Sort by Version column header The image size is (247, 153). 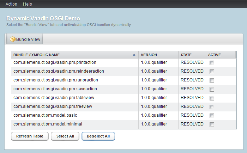158,55
